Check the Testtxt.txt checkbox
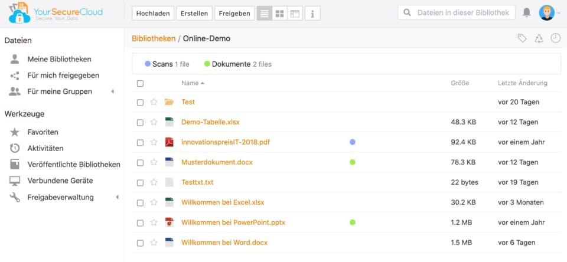This screenshot has height=262, width=567. point(140,183)
